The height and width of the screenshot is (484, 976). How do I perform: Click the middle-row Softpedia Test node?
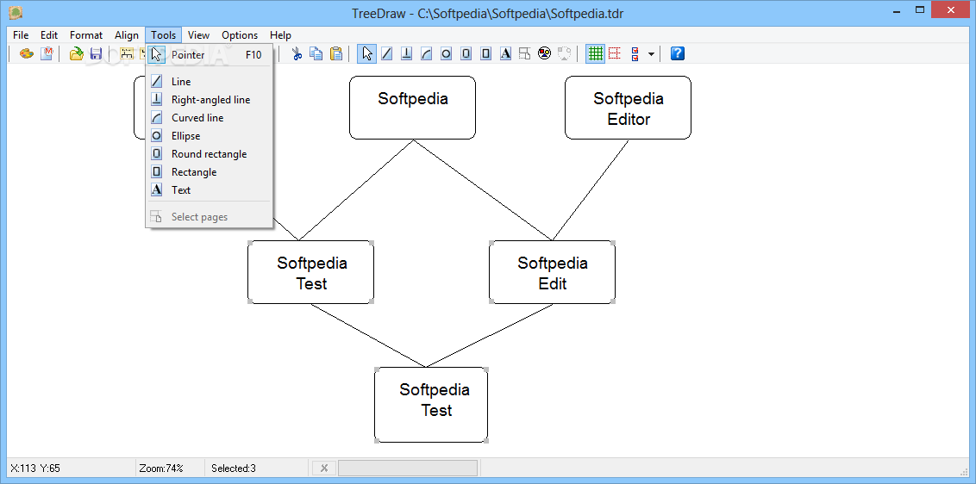(x=310, y=272)
